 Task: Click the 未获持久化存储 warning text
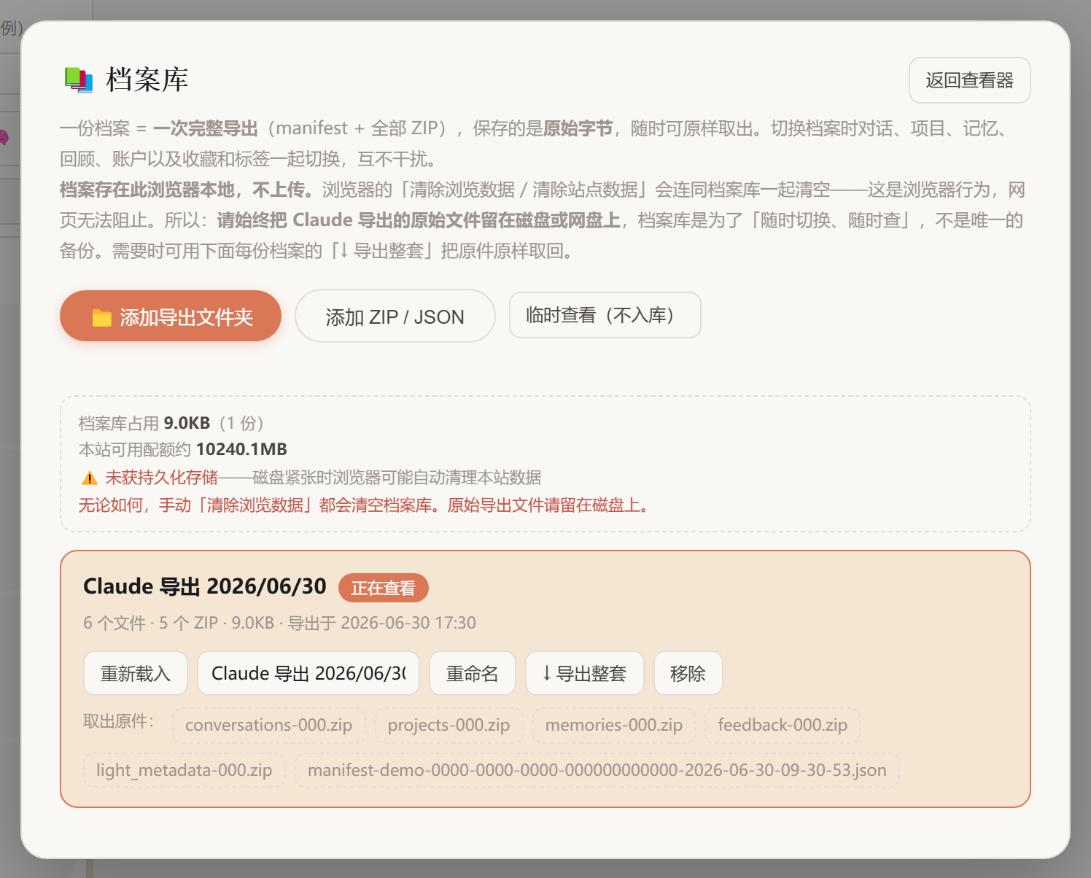162,478
